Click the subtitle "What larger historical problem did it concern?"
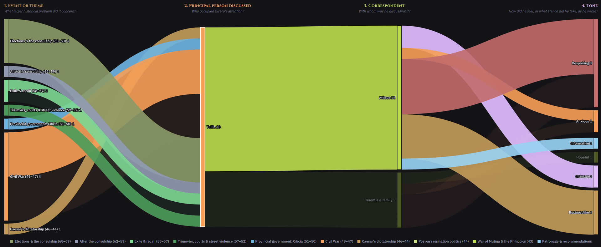Viewport: 601px width, 247px height. pos(40,11)
